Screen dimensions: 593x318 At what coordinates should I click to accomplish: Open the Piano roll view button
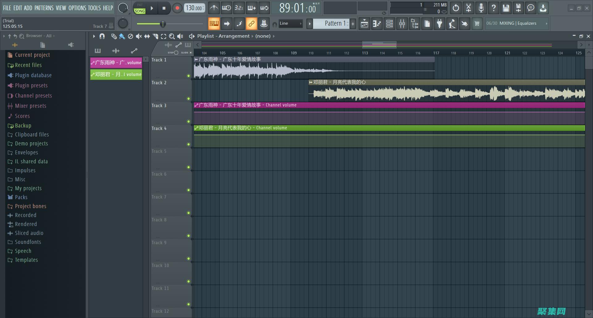point(377,24)
